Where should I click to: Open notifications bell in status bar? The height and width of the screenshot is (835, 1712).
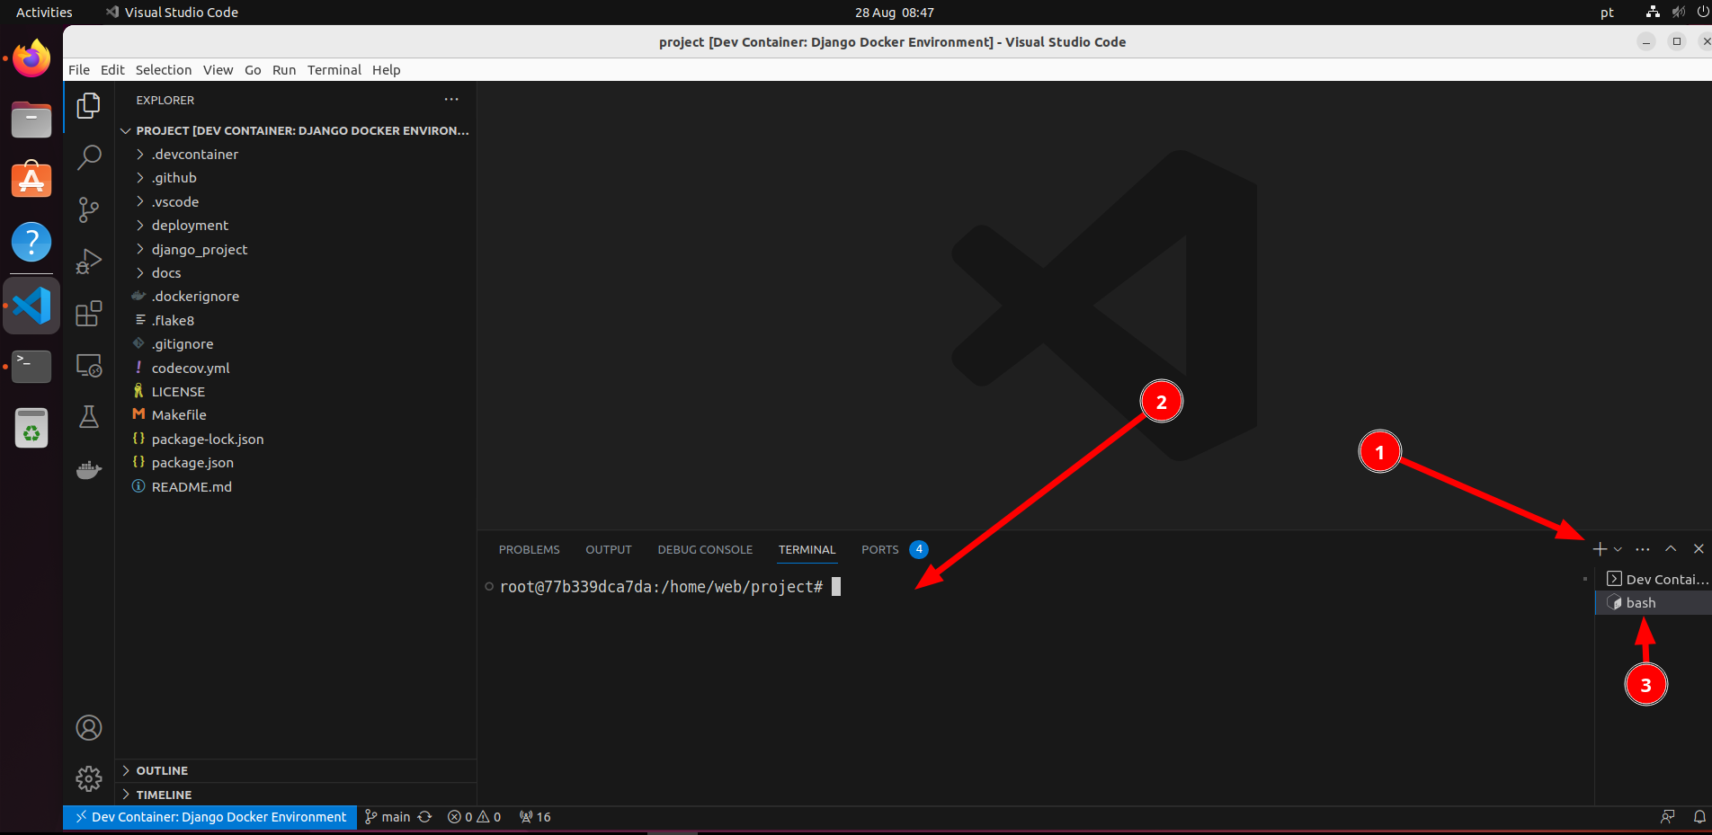point(1699,817)
